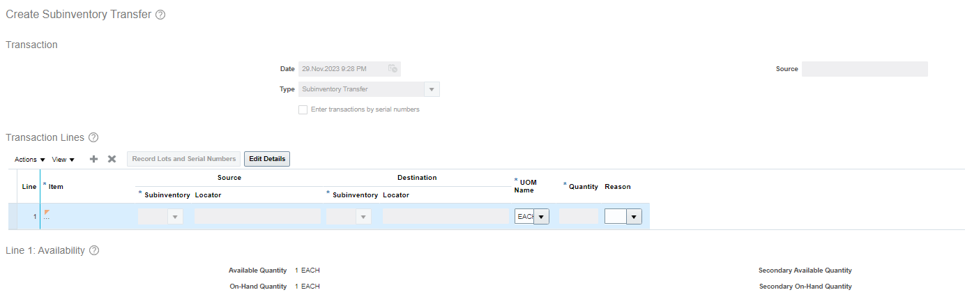
Task: Open the Line 1: Availability help icon
Action: click(x=94, y=250)
